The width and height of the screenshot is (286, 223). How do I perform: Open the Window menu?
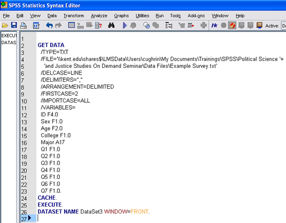point(220,16)
